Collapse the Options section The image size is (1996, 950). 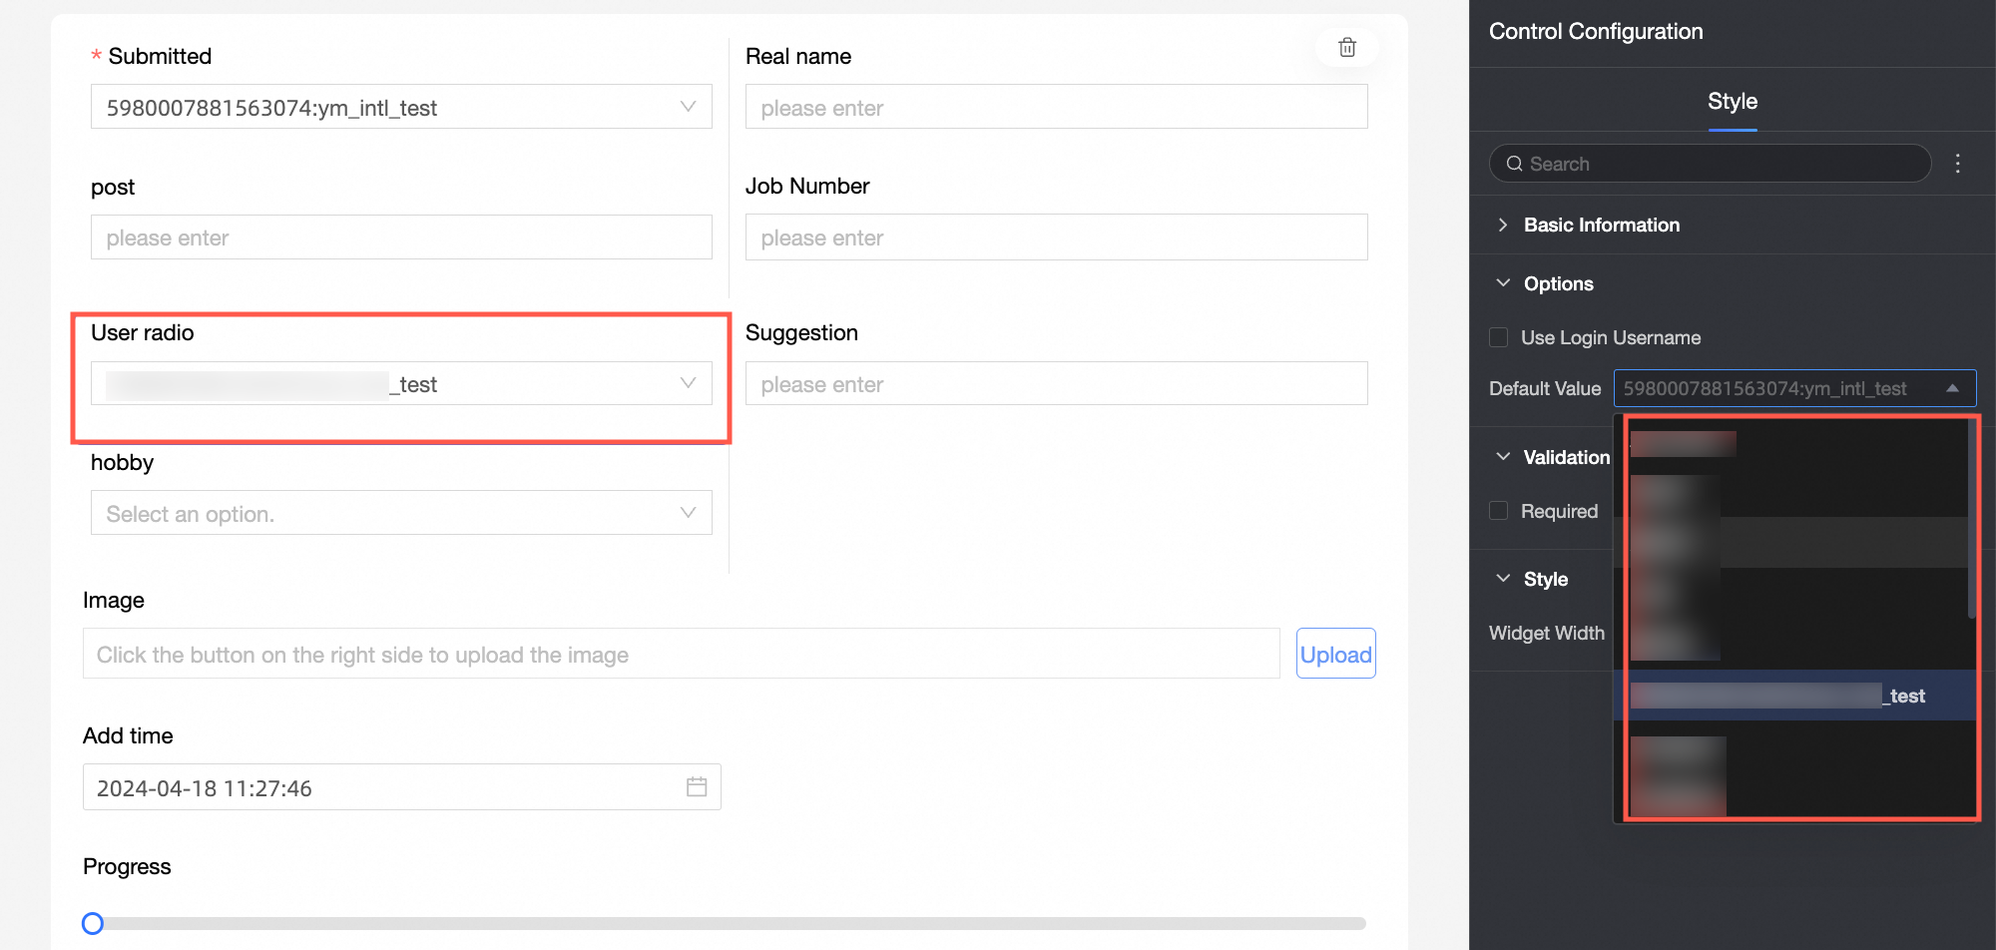pos(1503,283)
